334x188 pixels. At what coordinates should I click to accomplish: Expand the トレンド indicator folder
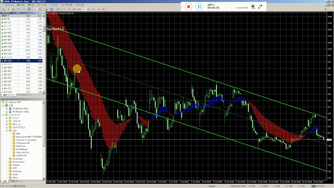click(7, 118)
